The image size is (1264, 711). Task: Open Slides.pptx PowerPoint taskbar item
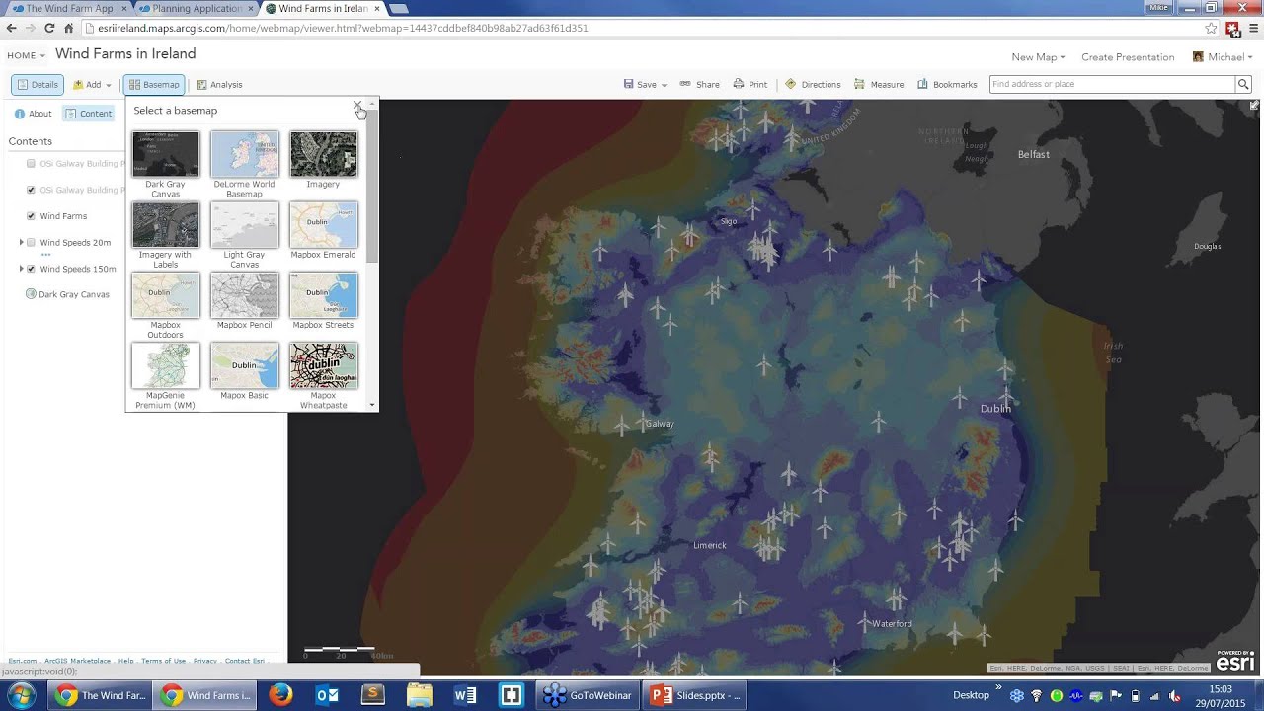(x=696, y=695)
